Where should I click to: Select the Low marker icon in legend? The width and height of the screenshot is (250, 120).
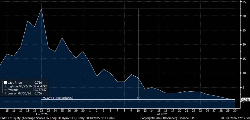coord(5,93)
